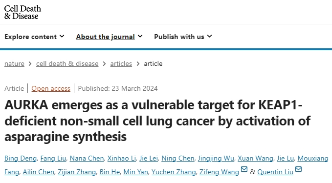Click the email envelope icon beside Quentin Liu
This screenshot has width=332, height=183.
pos(299,169)
